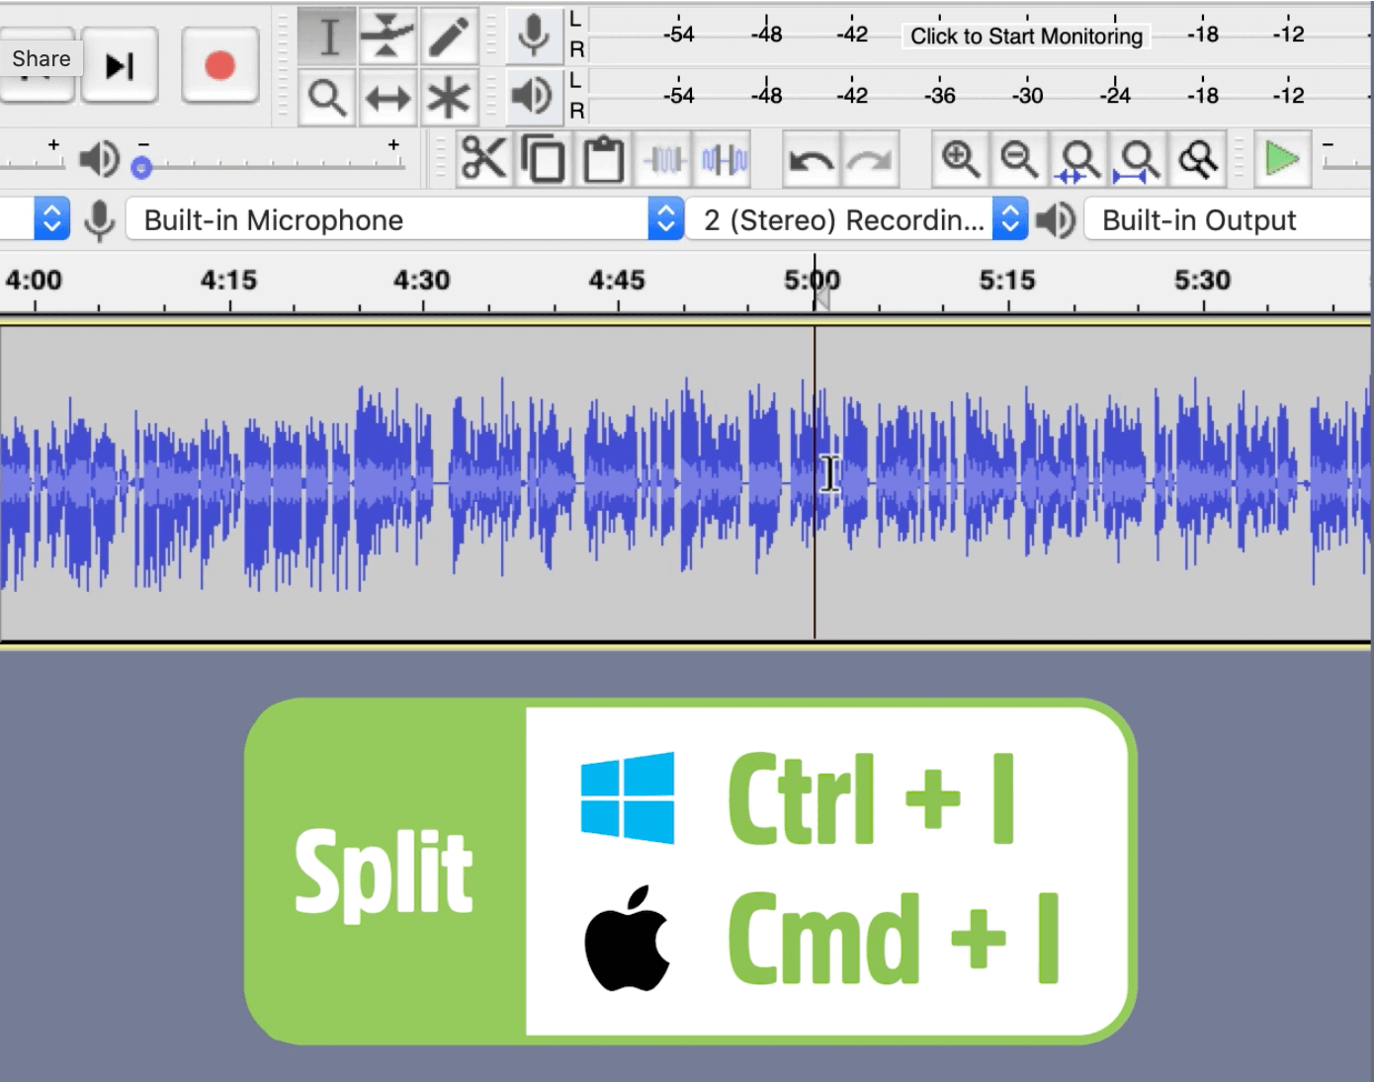1374x1083 pixels.
Task: Select the Draw tool pencil
Action: 450,36
